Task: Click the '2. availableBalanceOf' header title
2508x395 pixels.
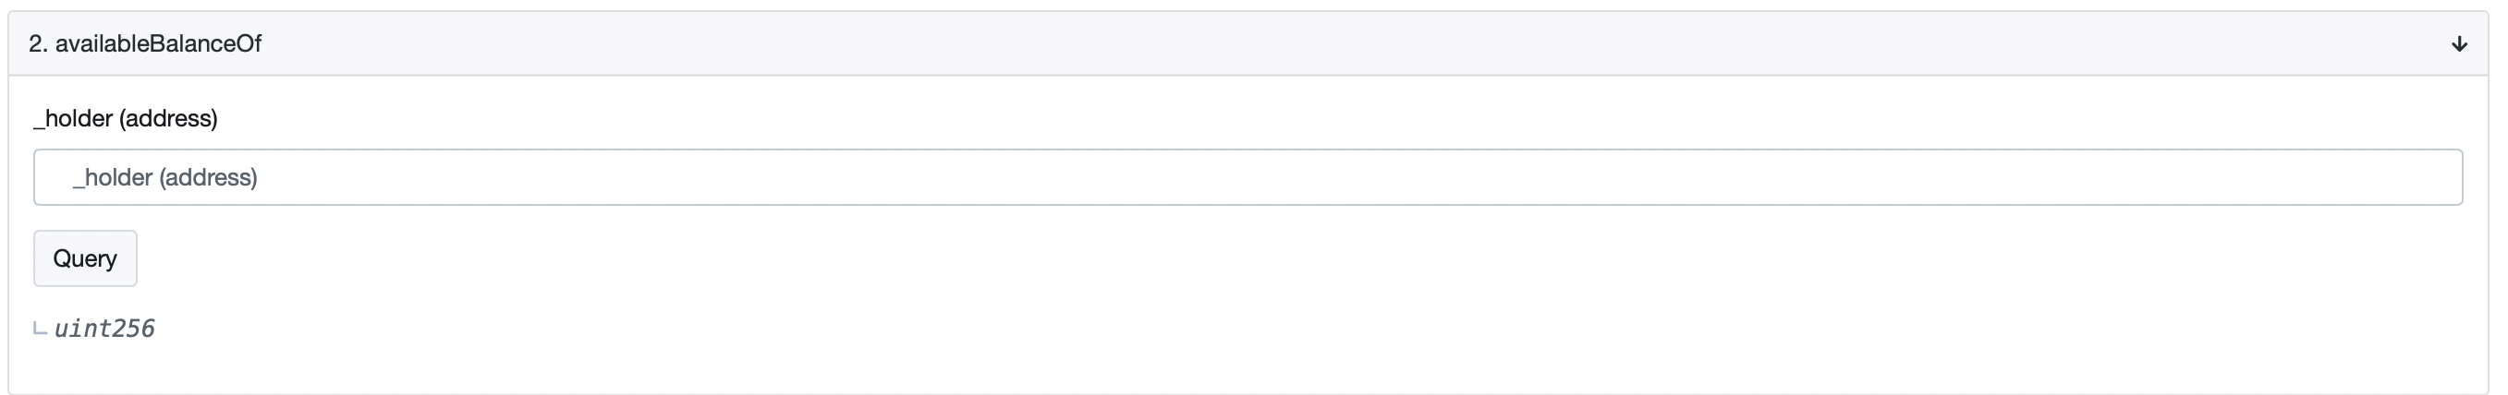Action: pyautogui.click(x=145, y=43)
